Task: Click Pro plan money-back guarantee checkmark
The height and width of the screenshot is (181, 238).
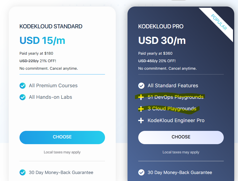Action: click(141, 172)
